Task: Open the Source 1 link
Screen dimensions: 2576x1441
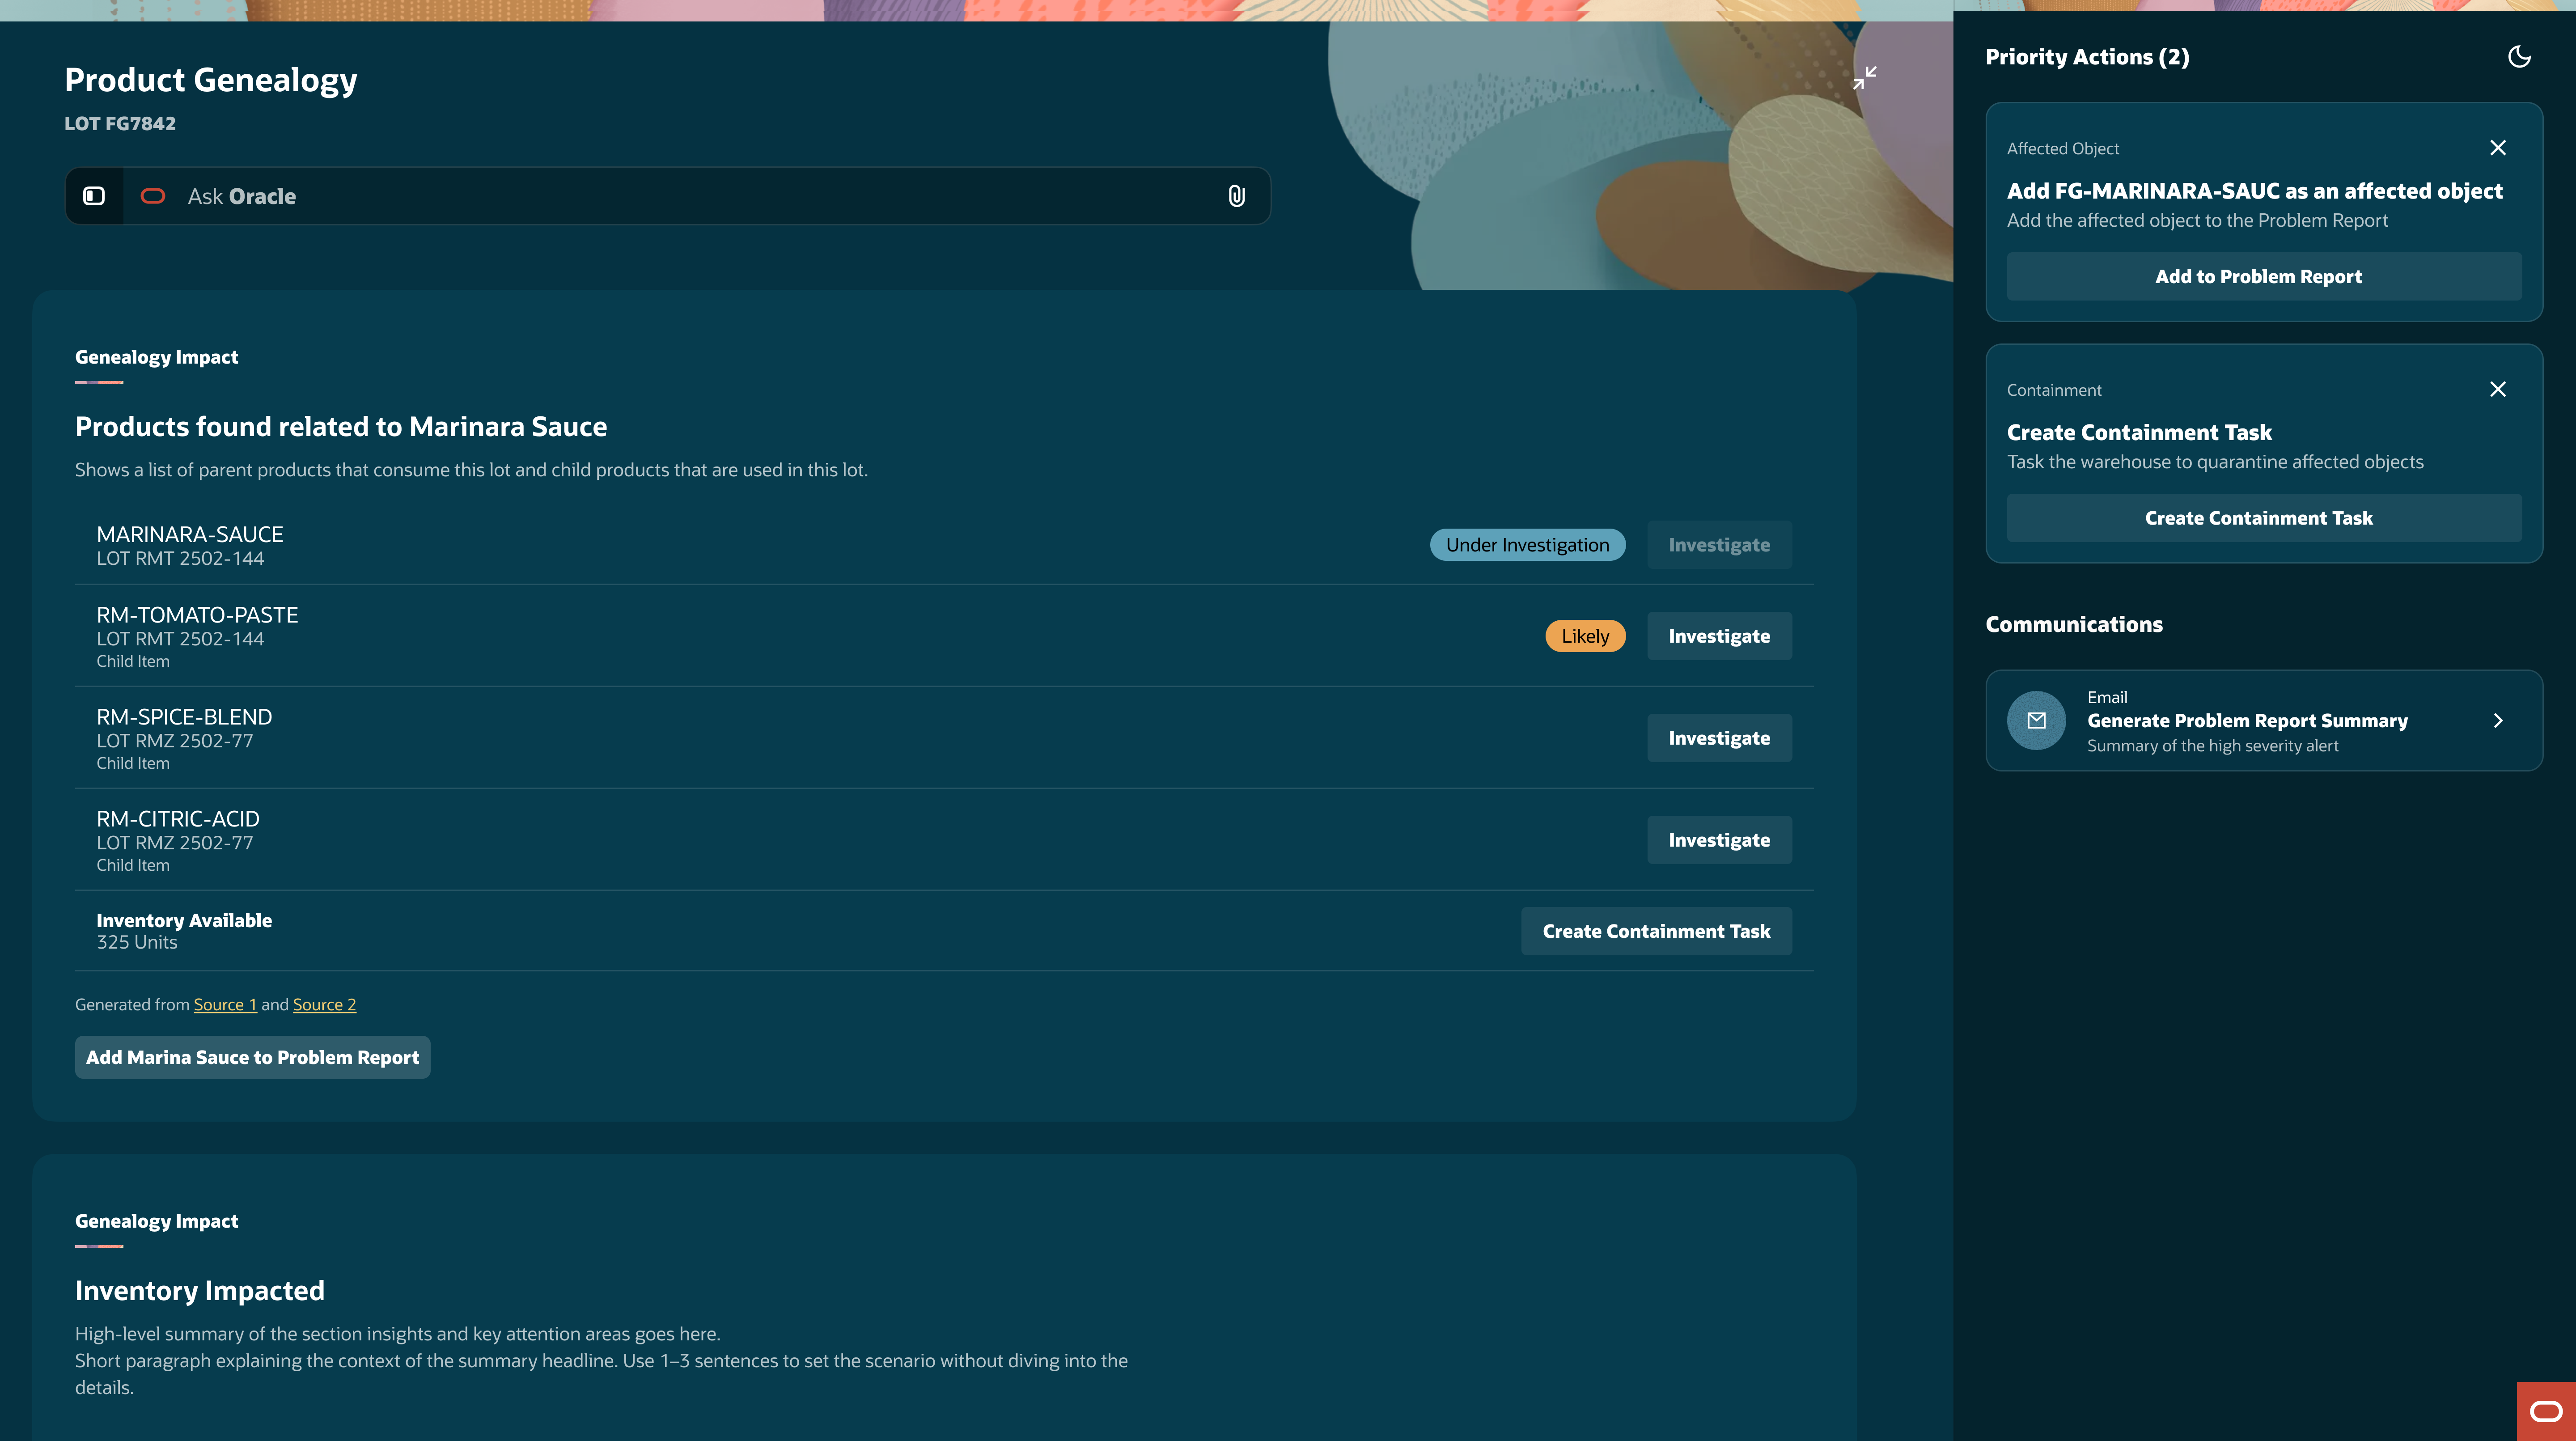Action: (x=225, y=1005)
